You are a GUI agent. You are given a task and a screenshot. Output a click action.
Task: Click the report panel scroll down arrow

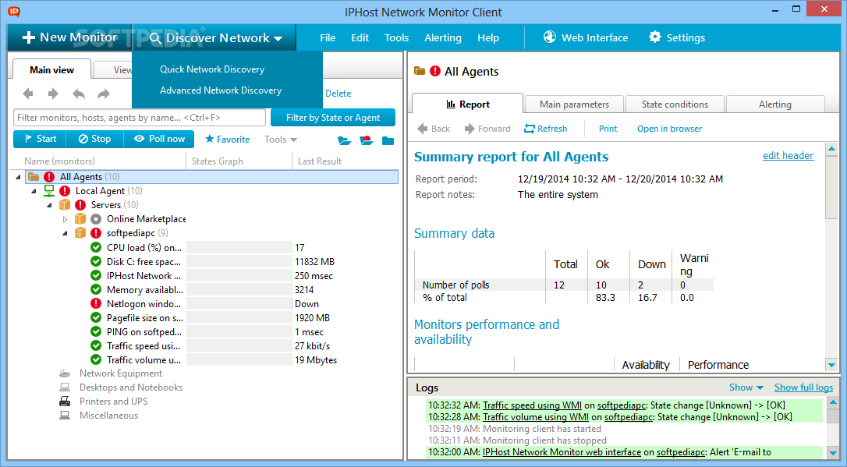832,365
